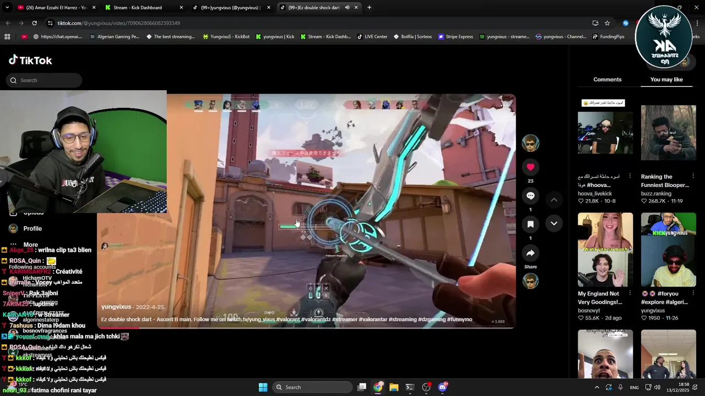705x396 pixels.
Task: Open File Explorer from the taskbar
Action: (394, 387)
